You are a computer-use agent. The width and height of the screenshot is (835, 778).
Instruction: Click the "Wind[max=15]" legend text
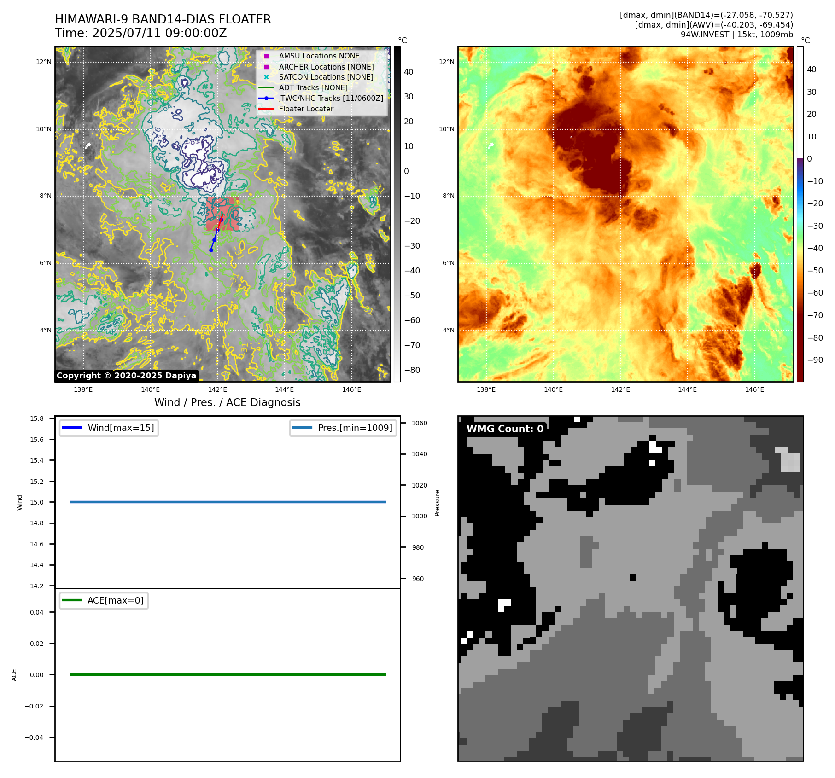pos(121,428)
